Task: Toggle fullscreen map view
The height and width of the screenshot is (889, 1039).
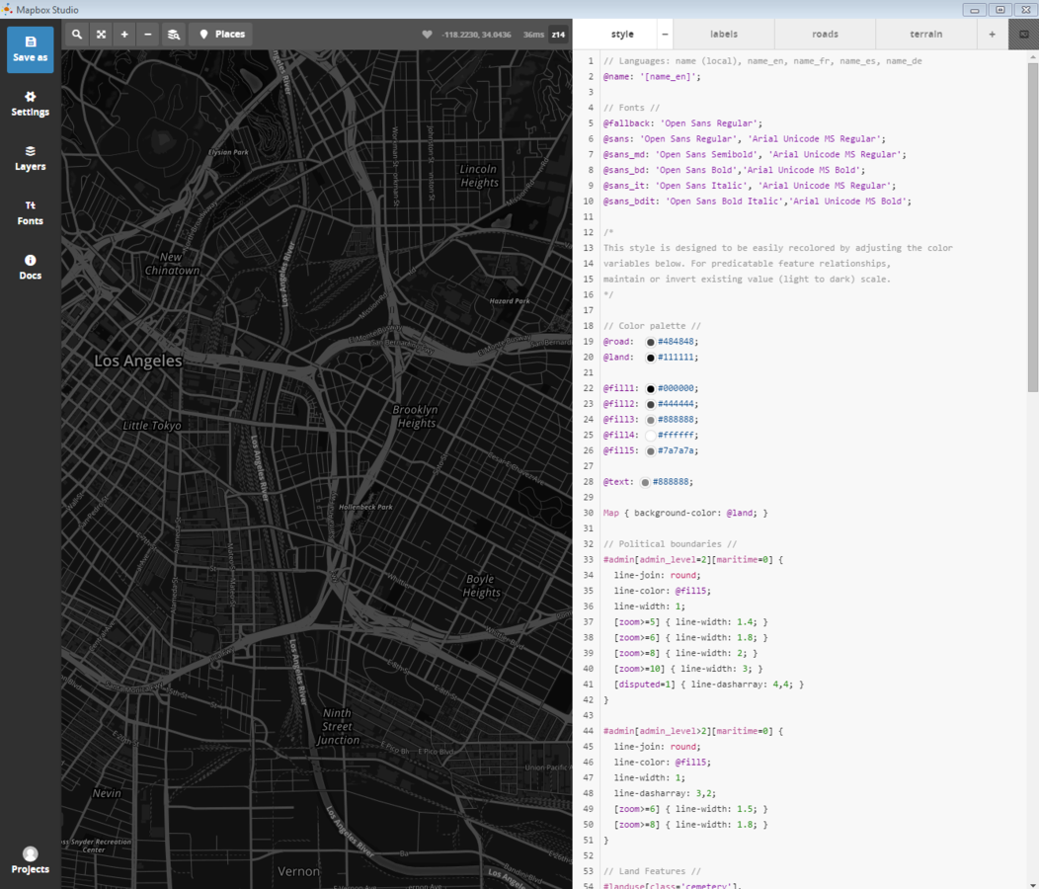Action: [x=101, y=35]
